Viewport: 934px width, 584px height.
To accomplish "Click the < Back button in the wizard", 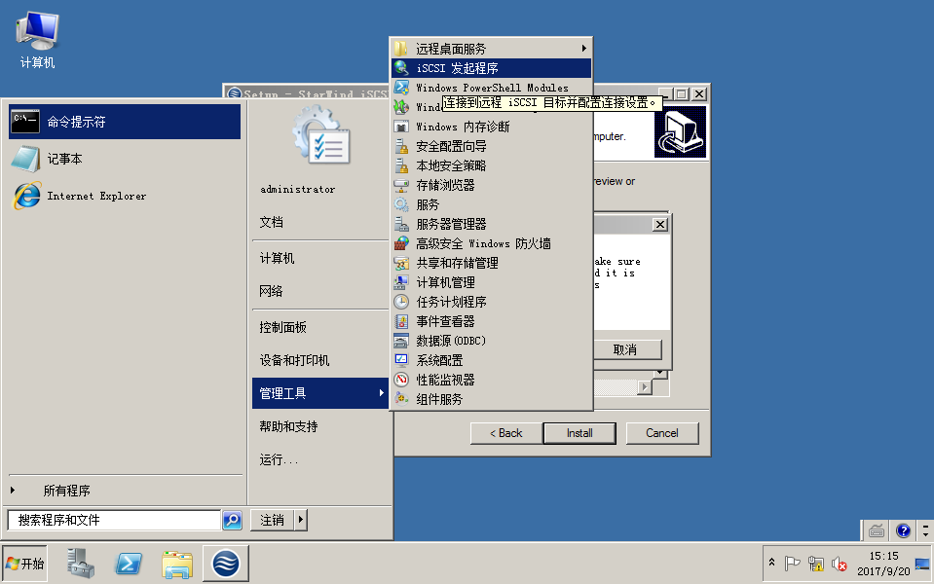I will point(504,432).
